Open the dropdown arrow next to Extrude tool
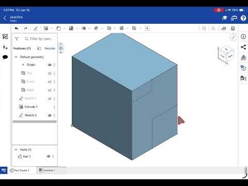 pyautogui.click(x=52, y=28)
